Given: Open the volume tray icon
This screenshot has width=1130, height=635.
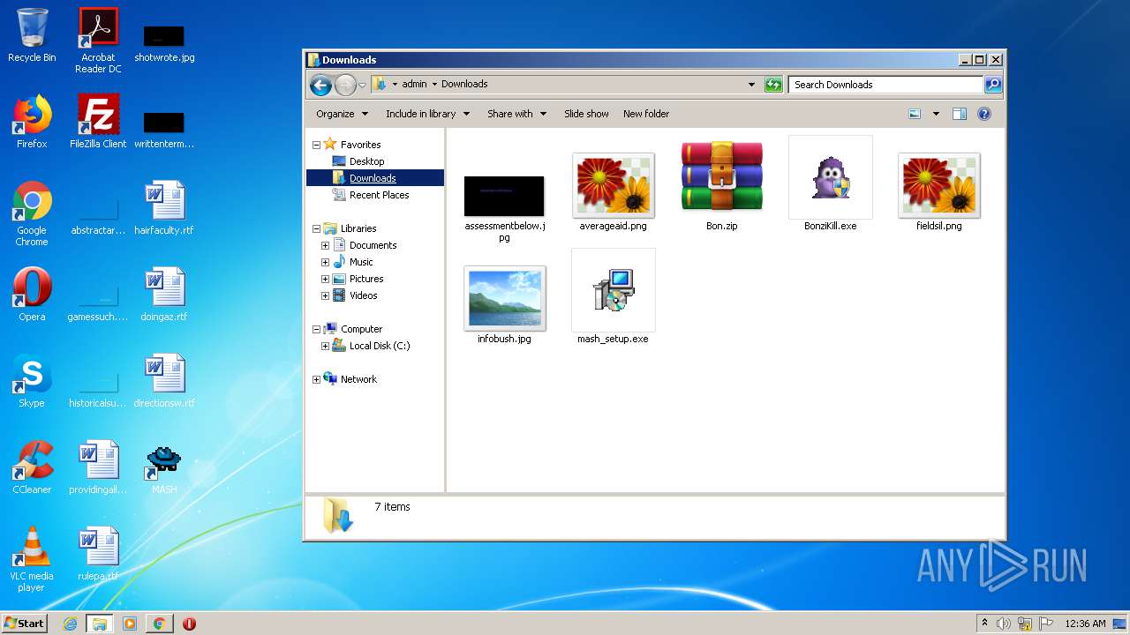Looking at the screenshot, I should 1004,624.
